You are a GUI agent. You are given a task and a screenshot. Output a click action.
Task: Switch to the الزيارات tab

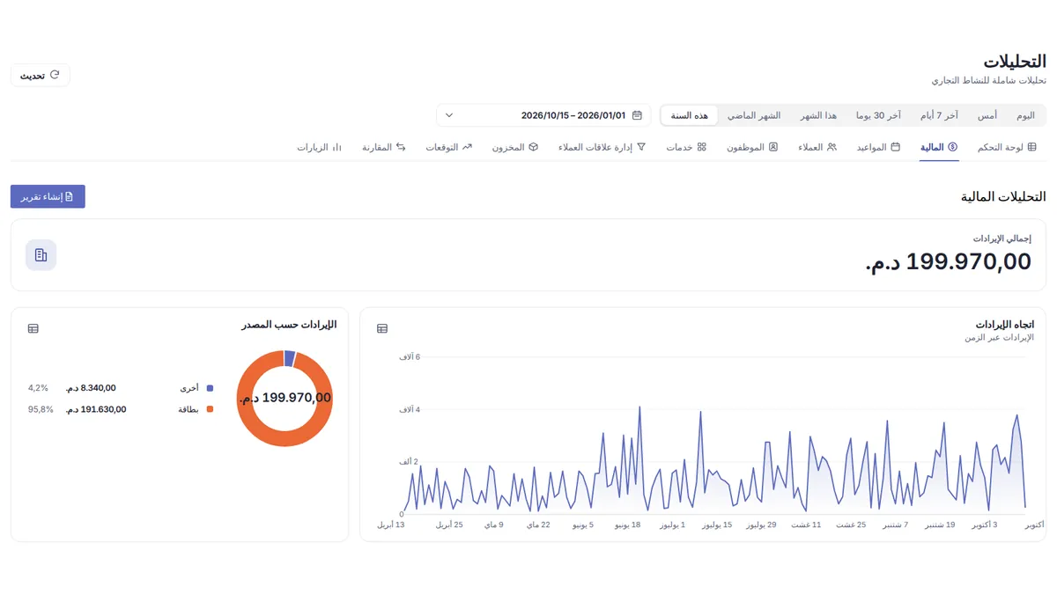click(x=319, y=147)
